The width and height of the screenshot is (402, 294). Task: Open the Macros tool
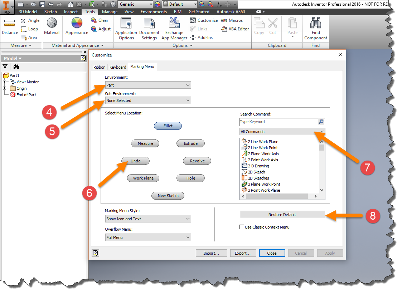(x=232, y=20)
